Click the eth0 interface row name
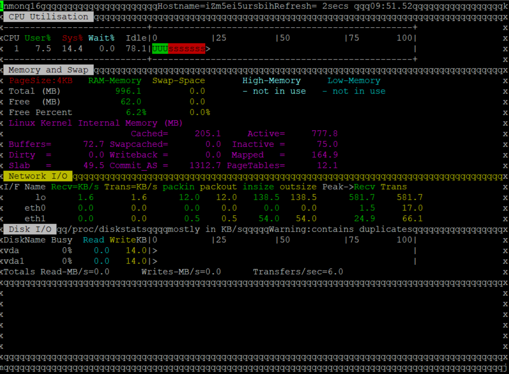 click(35, 208)
